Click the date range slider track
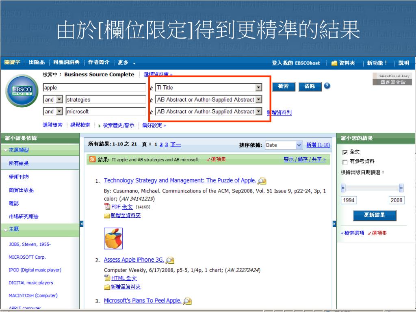Screen dimensions: 416x312 click(x=372, y=188)
